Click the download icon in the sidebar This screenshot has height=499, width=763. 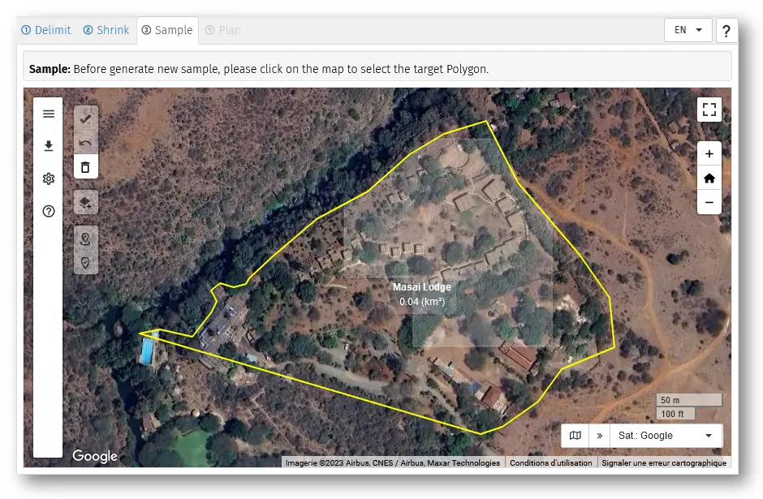(49, 146)
